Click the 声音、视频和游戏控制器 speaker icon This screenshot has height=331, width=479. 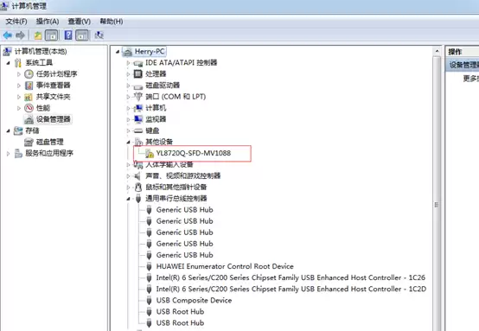click(x=137, y=176)
